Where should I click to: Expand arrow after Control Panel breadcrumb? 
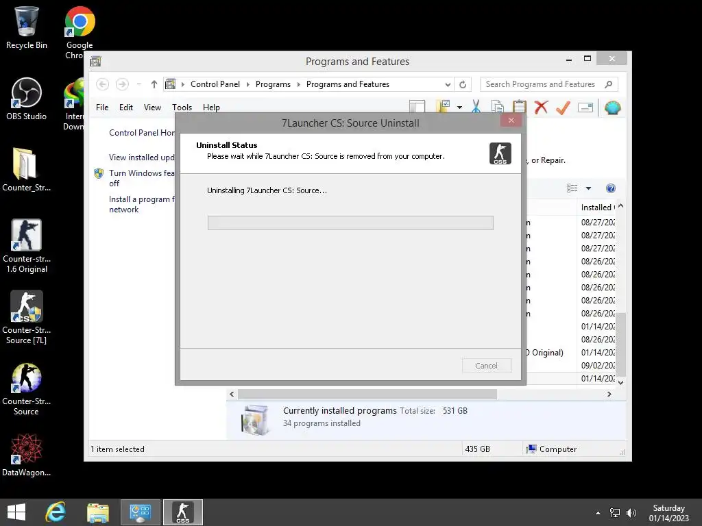(x=248, y=84)
